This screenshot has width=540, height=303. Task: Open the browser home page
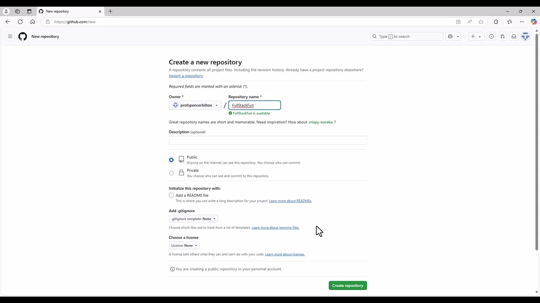pyautogui.click(x=32, y=22)
